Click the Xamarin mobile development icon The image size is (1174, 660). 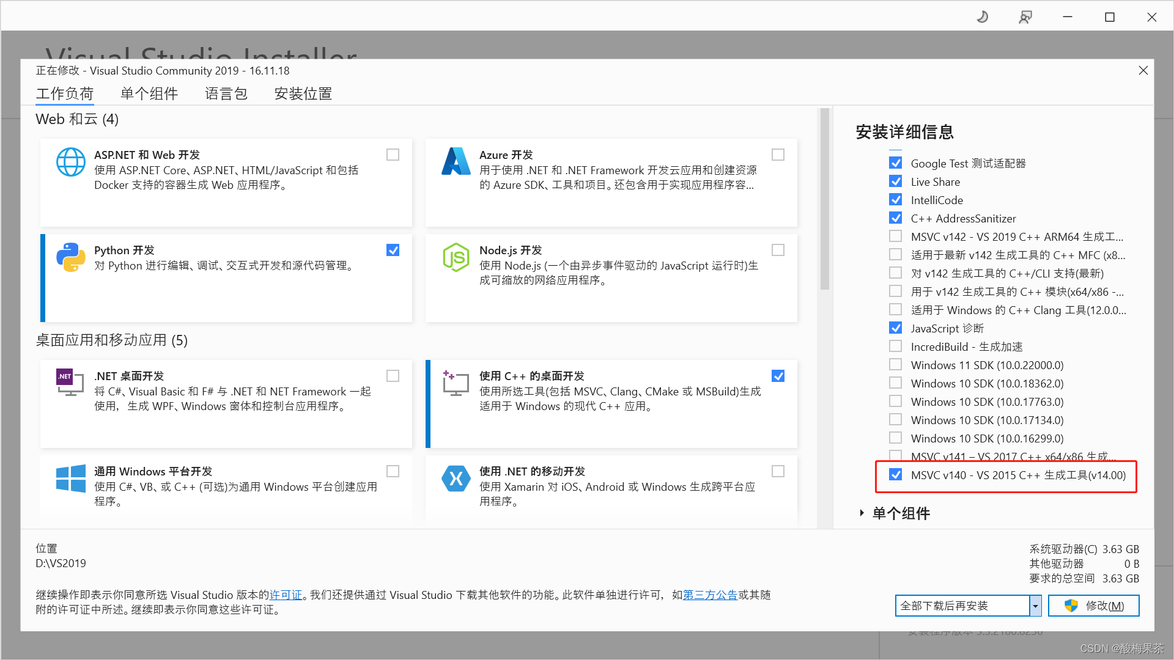point(456,479)
